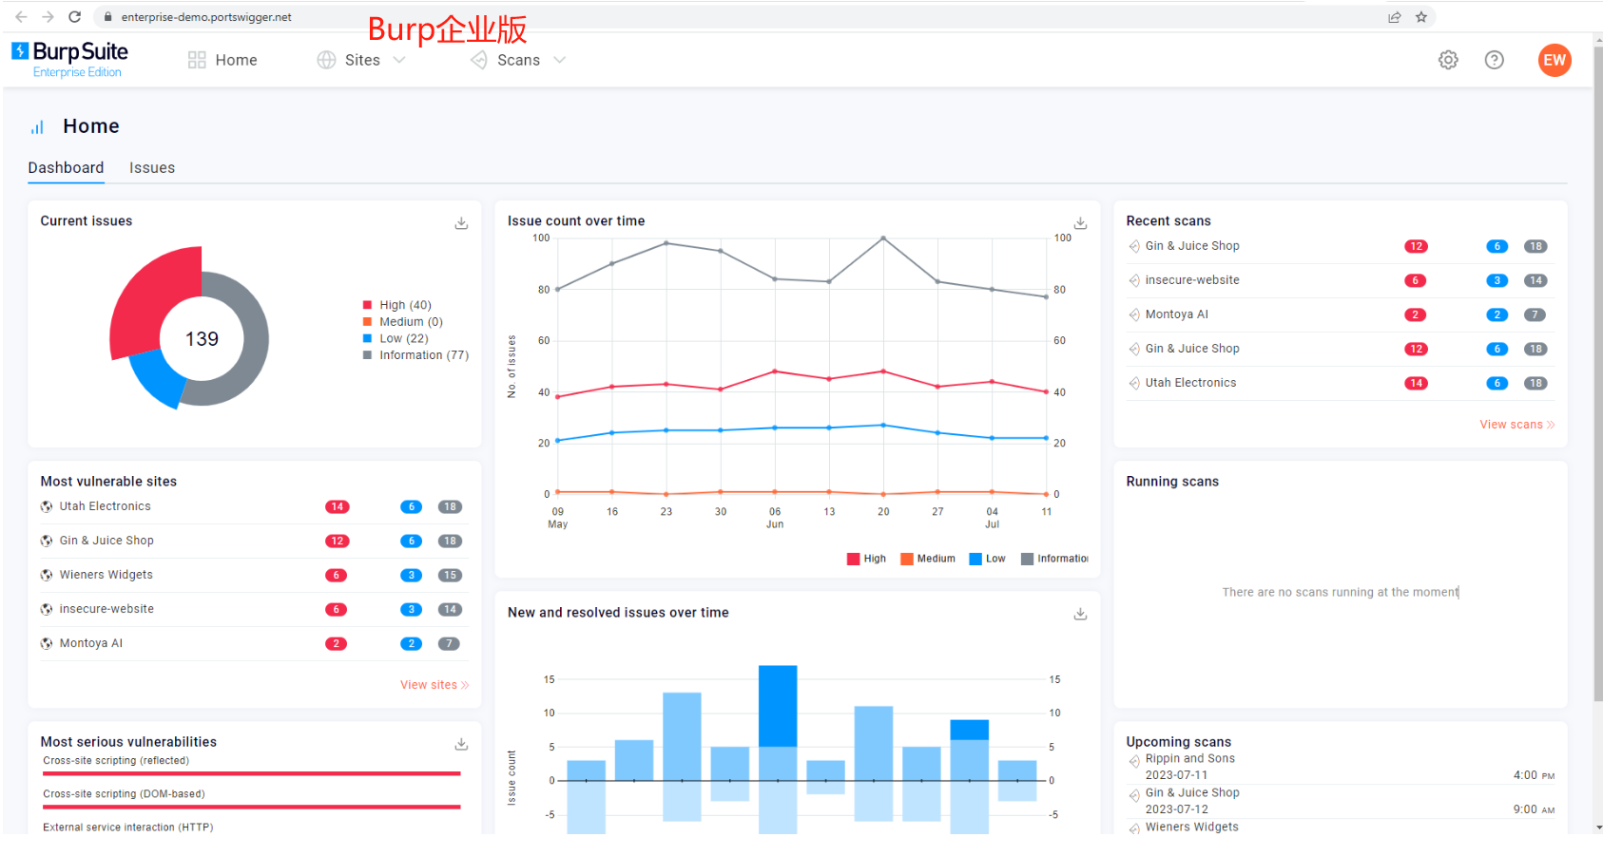The height and width of the screenshot is (856, 1603).
Task: Download the Current issues chart
Action: [461, 223]
